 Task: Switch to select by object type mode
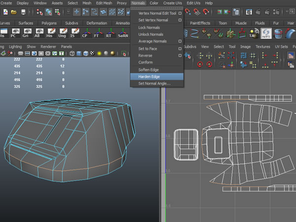click(48, 12)
